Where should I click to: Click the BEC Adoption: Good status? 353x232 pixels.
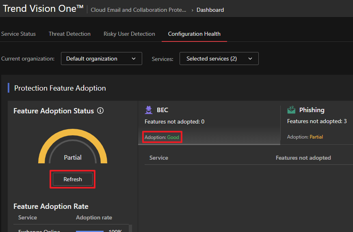(x=162, y=137)
